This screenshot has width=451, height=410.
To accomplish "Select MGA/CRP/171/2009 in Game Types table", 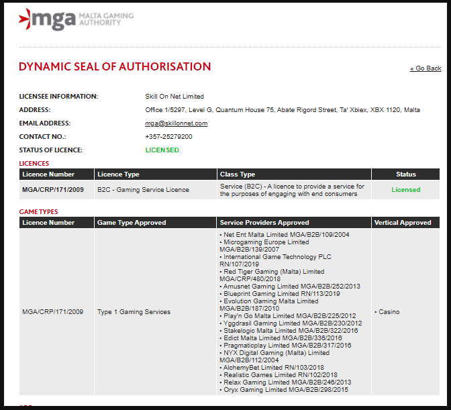I will click(52, 312).
